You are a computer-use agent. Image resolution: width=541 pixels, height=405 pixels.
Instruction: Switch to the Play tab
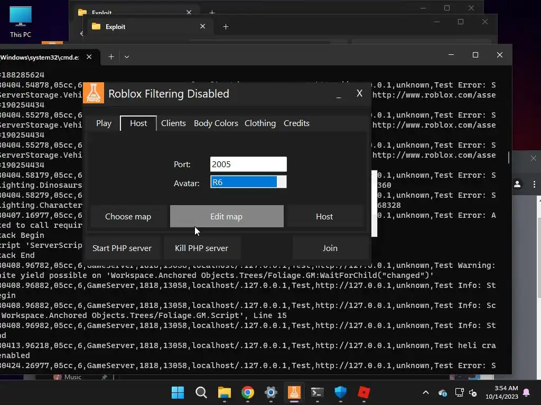point(104,123)
